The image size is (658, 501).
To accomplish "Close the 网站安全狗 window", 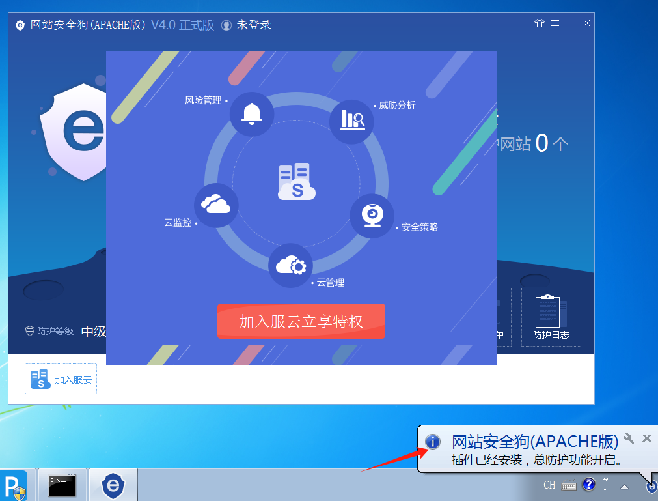I will [586, 23].
